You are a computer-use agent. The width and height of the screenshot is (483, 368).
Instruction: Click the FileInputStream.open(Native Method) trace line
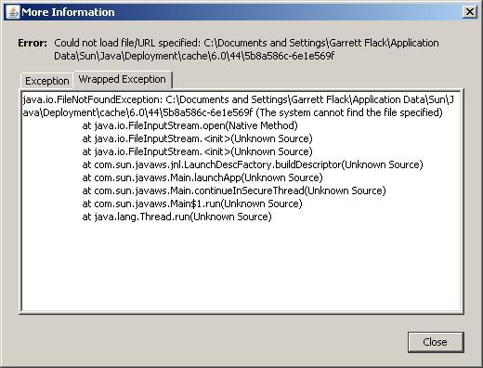189,125
